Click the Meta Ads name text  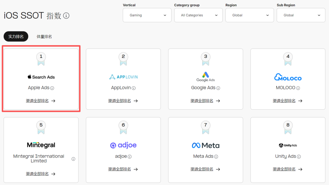203,156
